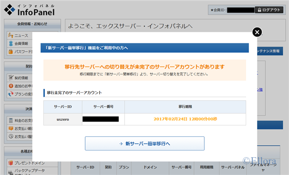This screenshot has width=289, height=175.
Task: Select the uszero server ID cell
Action: point(63,119)
